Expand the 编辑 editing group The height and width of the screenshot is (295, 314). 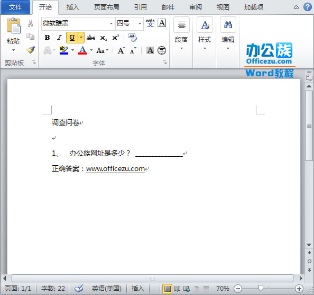(228, 49)
